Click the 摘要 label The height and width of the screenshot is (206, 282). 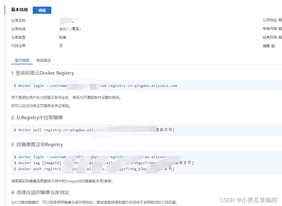tap(266, 46)
